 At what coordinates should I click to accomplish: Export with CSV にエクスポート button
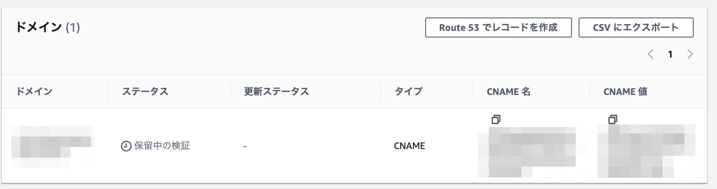pos(636,27)
